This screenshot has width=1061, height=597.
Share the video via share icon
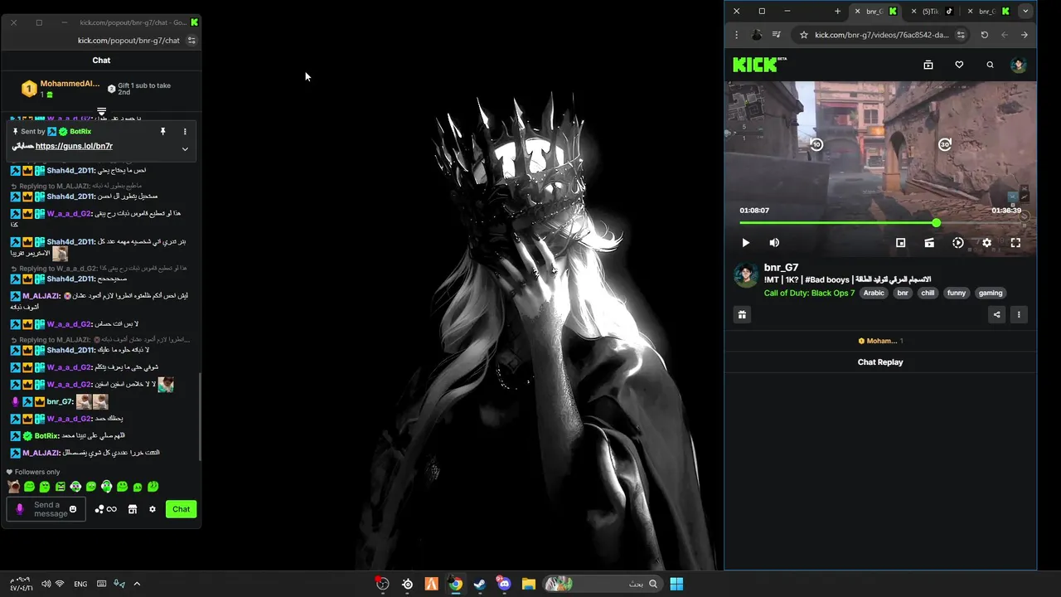[x=996, y=314]
